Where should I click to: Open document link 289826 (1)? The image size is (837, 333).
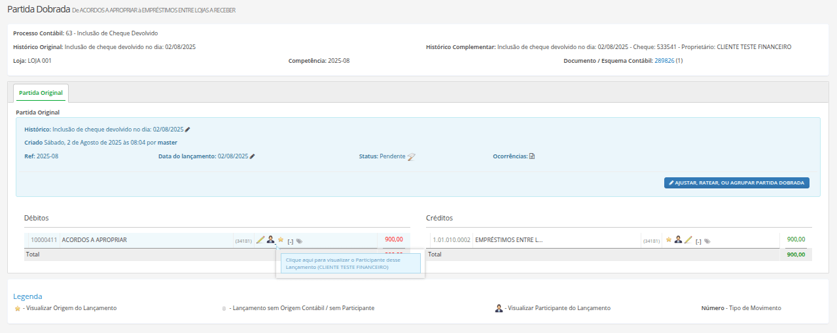coord(669,60)
